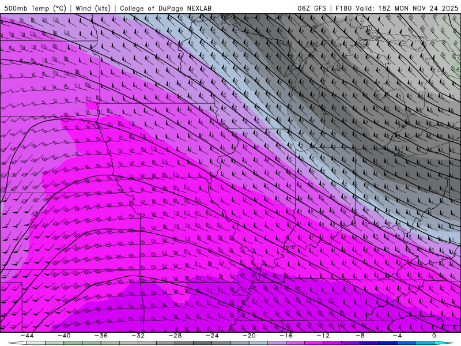This screenshot has height=346, width=461.
Task: Click the 'Wind (kts)' header label
Action: pos(93,8)
